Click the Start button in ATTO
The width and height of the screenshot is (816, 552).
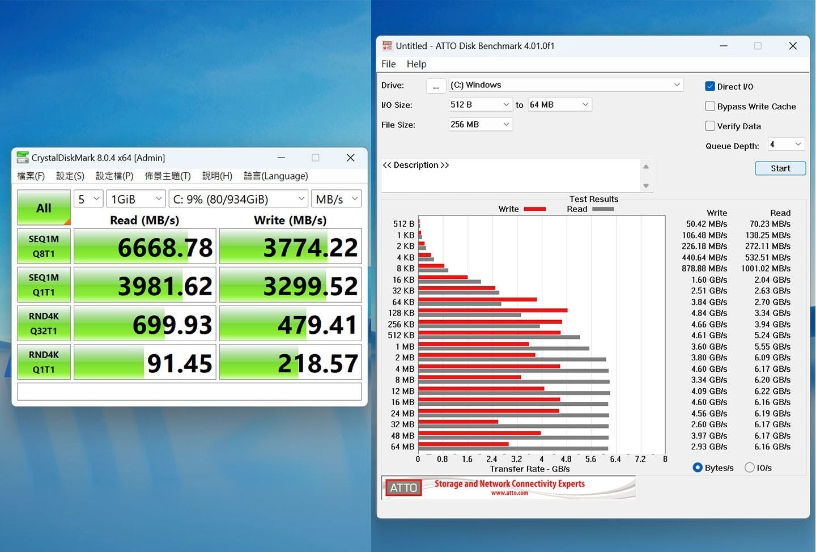[780, 168]
